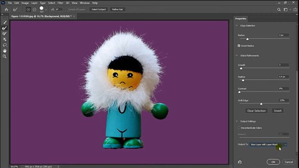299x168 pixels.
Task: Collapse the right panels double-arrow
Action: (296, 14)
